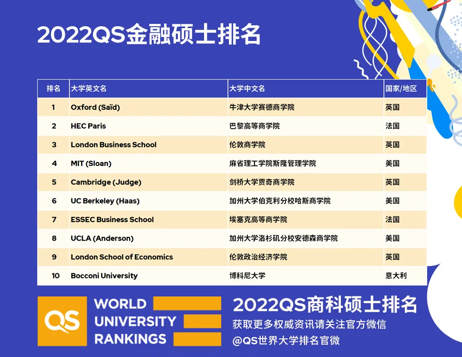The width and height of the screenshot is (462, 357).
Task: Click the 法国 cell in the HEC Paris row
Action: (x=405, y=126)
